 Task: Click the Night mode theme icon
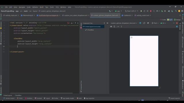tap(148, 23)
